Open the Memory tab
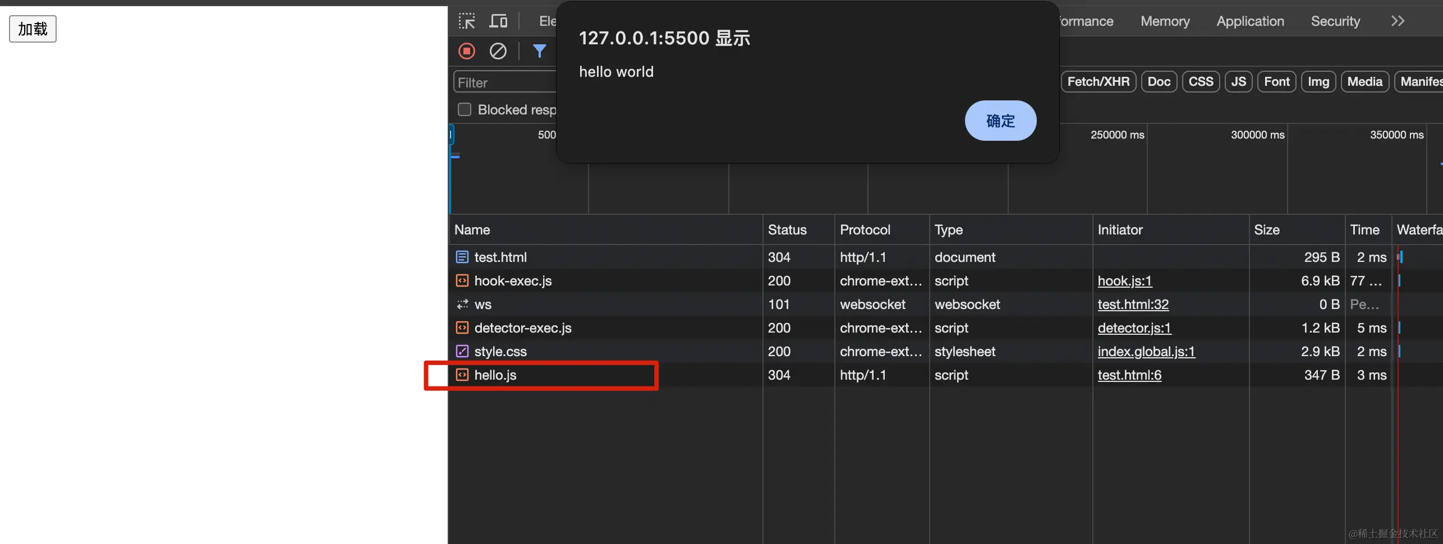Viewport: 1443px width, 544px height. [1165, 21]
